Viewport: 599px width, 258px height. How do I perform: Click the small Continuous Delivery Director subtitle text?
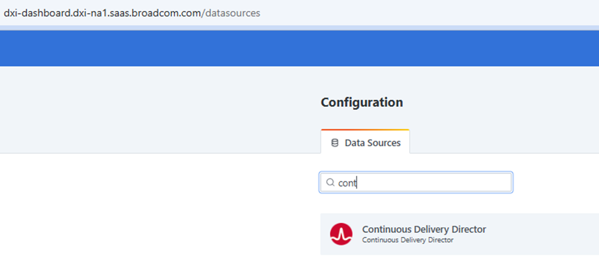pyautogui.click(x=407, y=240)
